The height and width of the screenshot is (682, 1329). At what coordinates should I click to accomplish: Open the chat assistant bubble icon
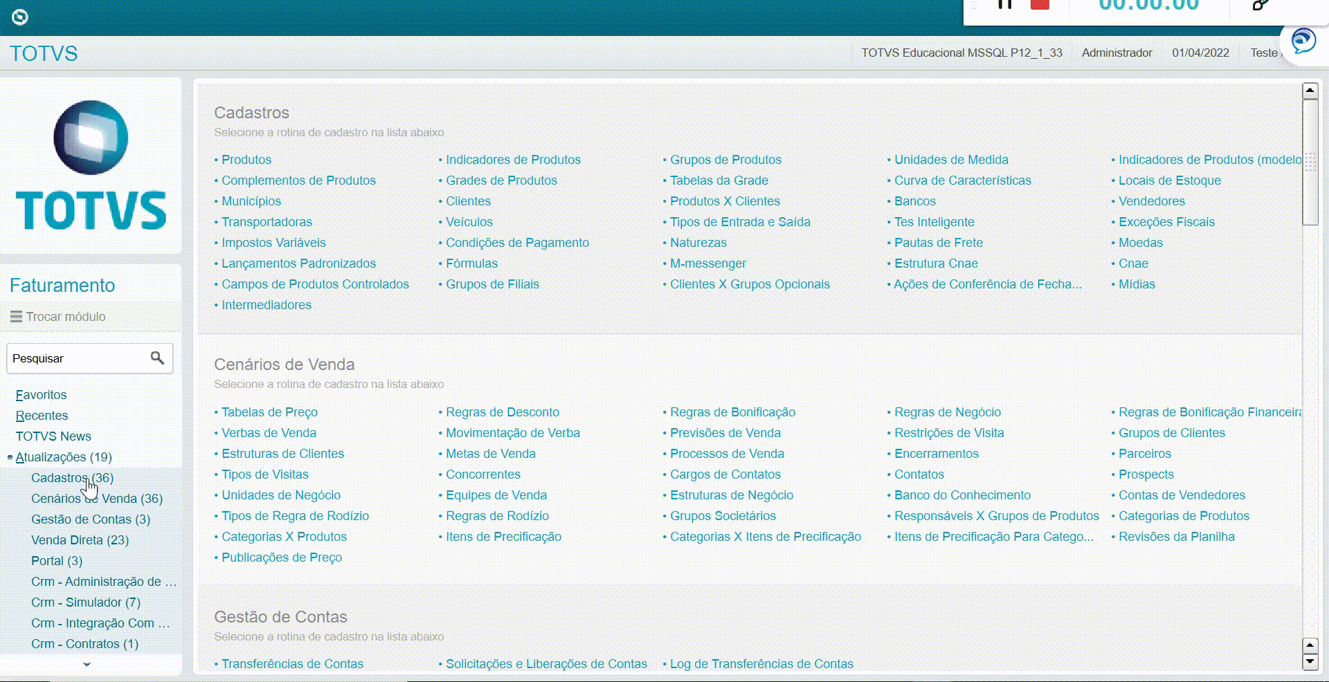1303,40
